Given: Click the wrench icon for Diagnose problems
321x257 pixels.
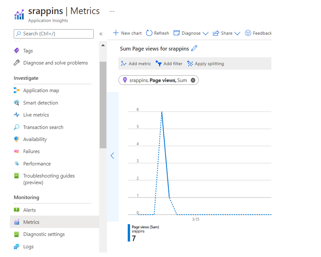Looking at the screenshot, I should [x=16, y=63].
